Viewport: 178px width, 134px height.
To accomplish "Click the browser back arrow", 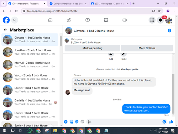I will (x=4, y=11).
